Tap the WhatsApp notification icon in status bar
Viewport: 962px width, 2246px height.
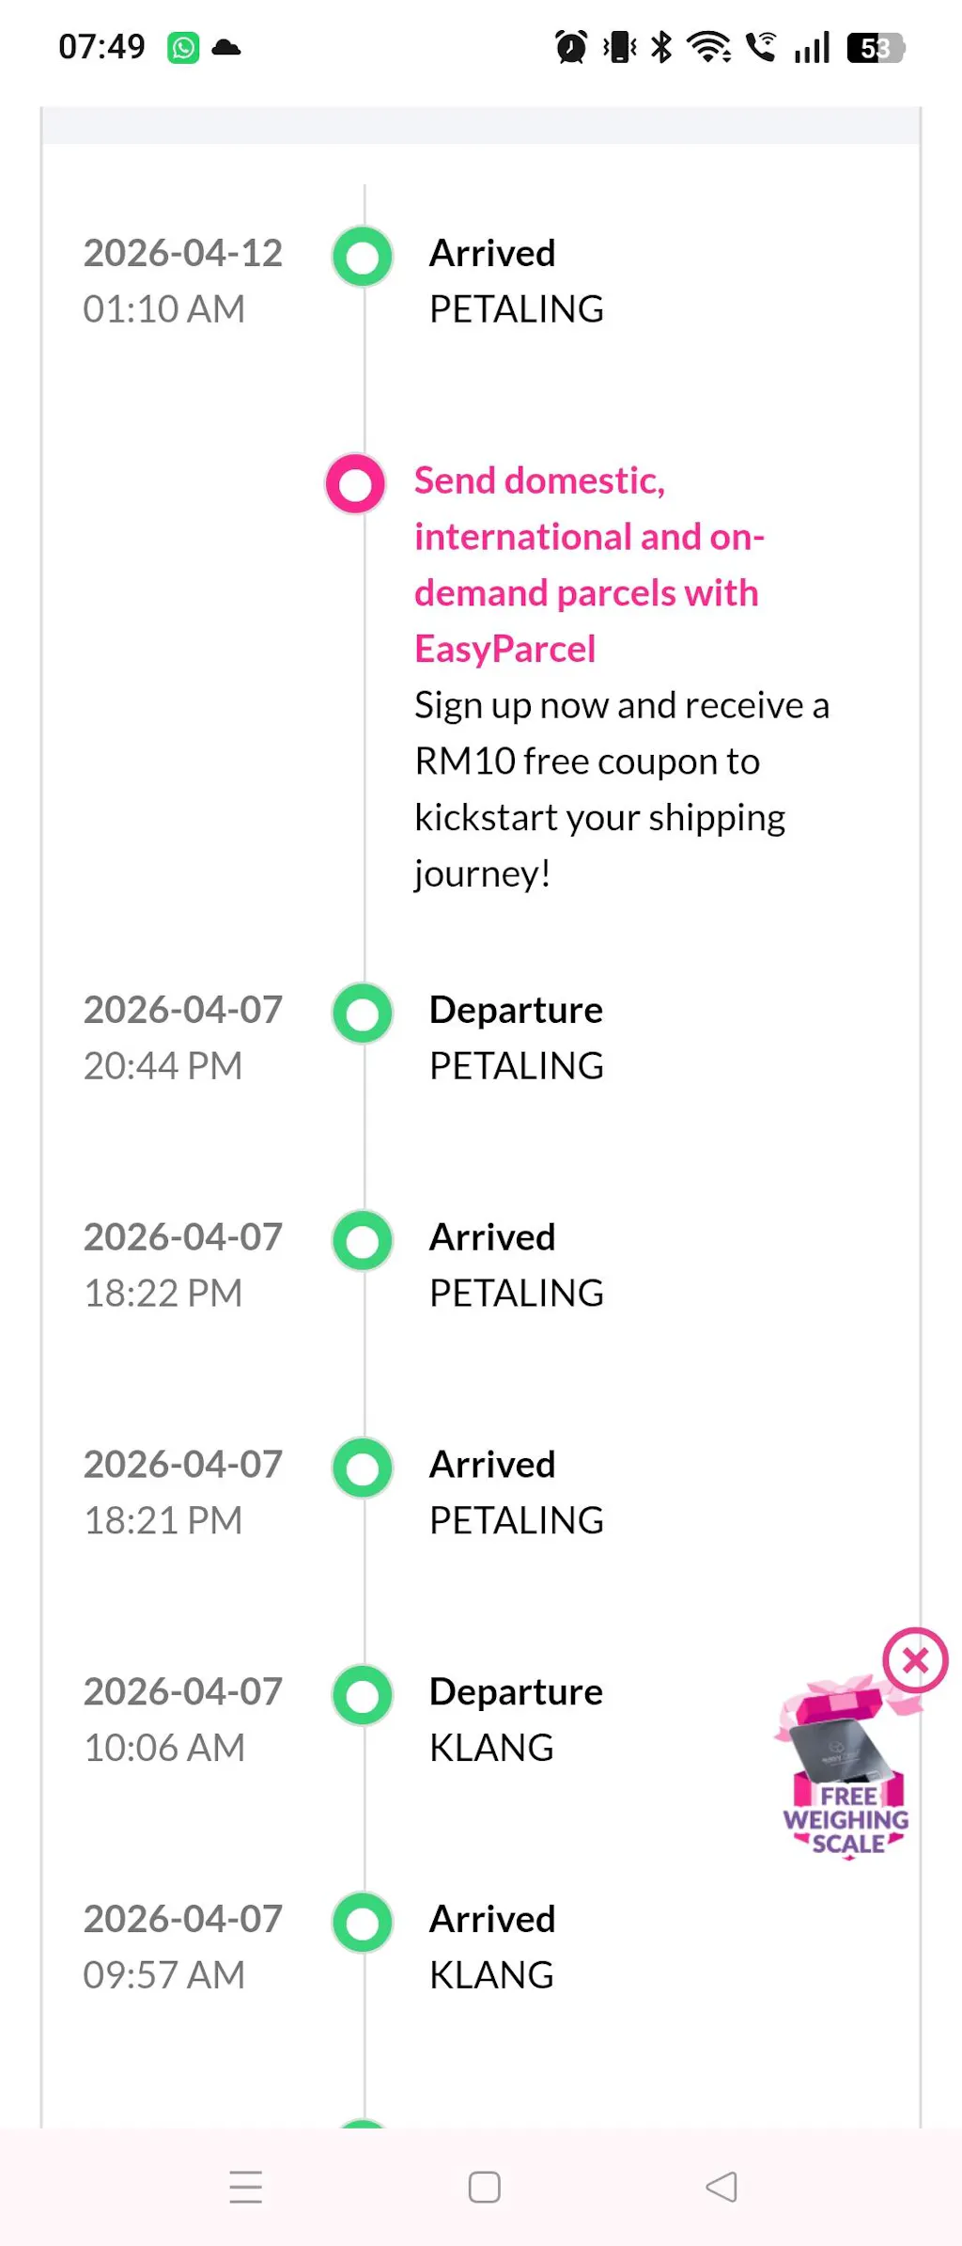[x=183, y=47]
